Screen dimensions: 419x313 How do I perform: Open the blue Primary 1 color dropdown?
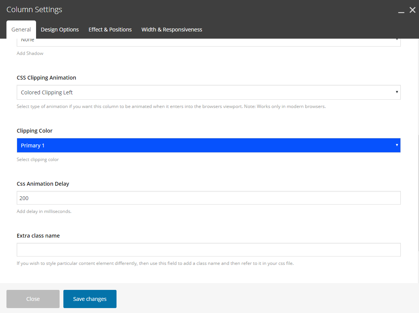[208, 146]
